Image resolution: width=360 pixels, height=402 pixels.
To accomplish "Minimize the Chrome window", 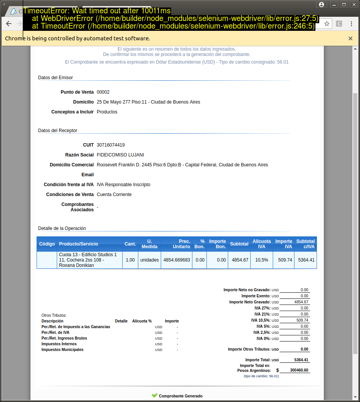I will click(x=334, y=5).
